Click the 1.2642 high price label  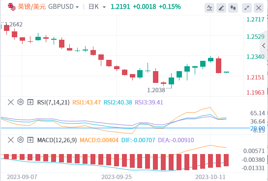tap(13, 25)
